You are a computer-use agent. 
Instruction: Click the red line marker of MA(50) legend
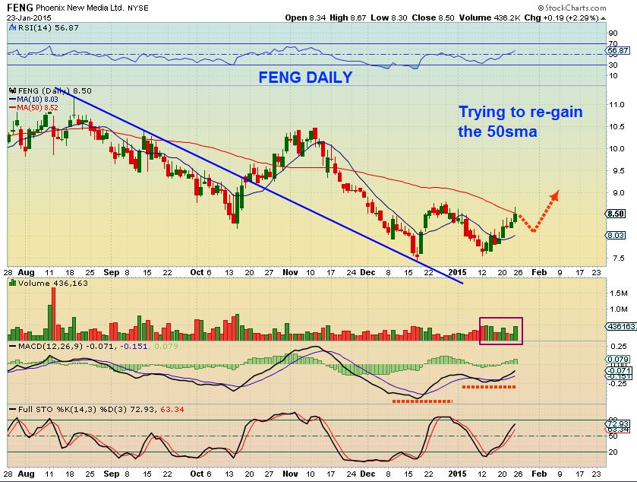tap(13, 108)
